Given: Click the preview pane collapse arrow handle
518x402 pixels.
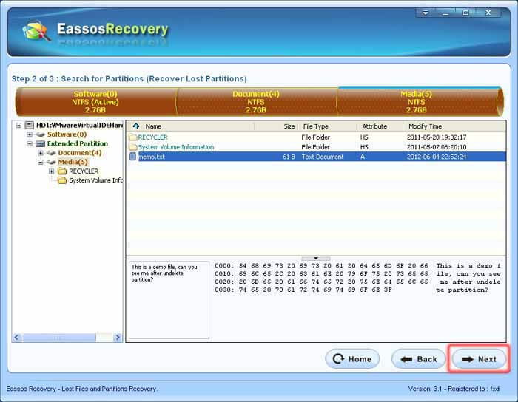Looking at the screenshot, I should 316,258.
